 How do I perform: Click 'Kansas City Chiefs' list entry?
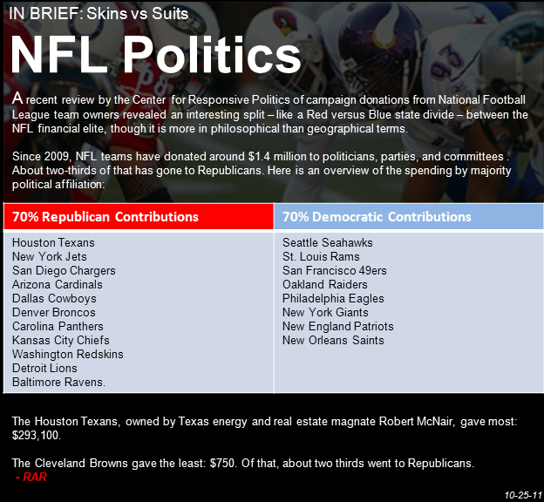(x=61, y=341)
